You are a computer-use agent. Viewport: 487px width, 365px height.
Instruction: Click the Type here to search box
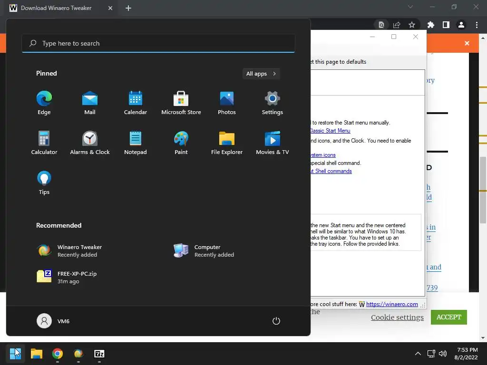click(158, 43)
